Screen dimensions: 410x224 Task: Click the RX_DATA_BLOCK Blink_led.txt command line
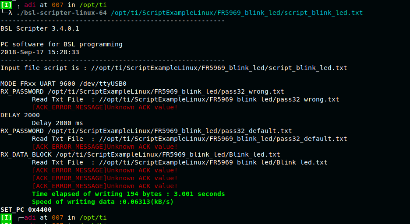pos(140,154)
